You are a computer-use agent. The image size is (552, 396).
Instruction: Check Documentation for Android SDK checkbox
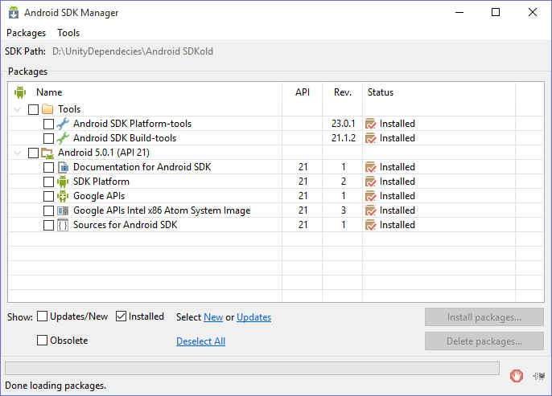(x=48, y=167)
